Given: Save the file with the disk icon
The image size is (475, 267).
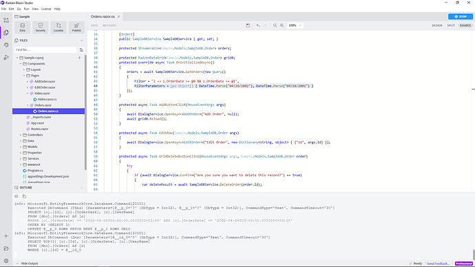Looking at the screenshot, I should pyautogui.click(x=248, y=25).
